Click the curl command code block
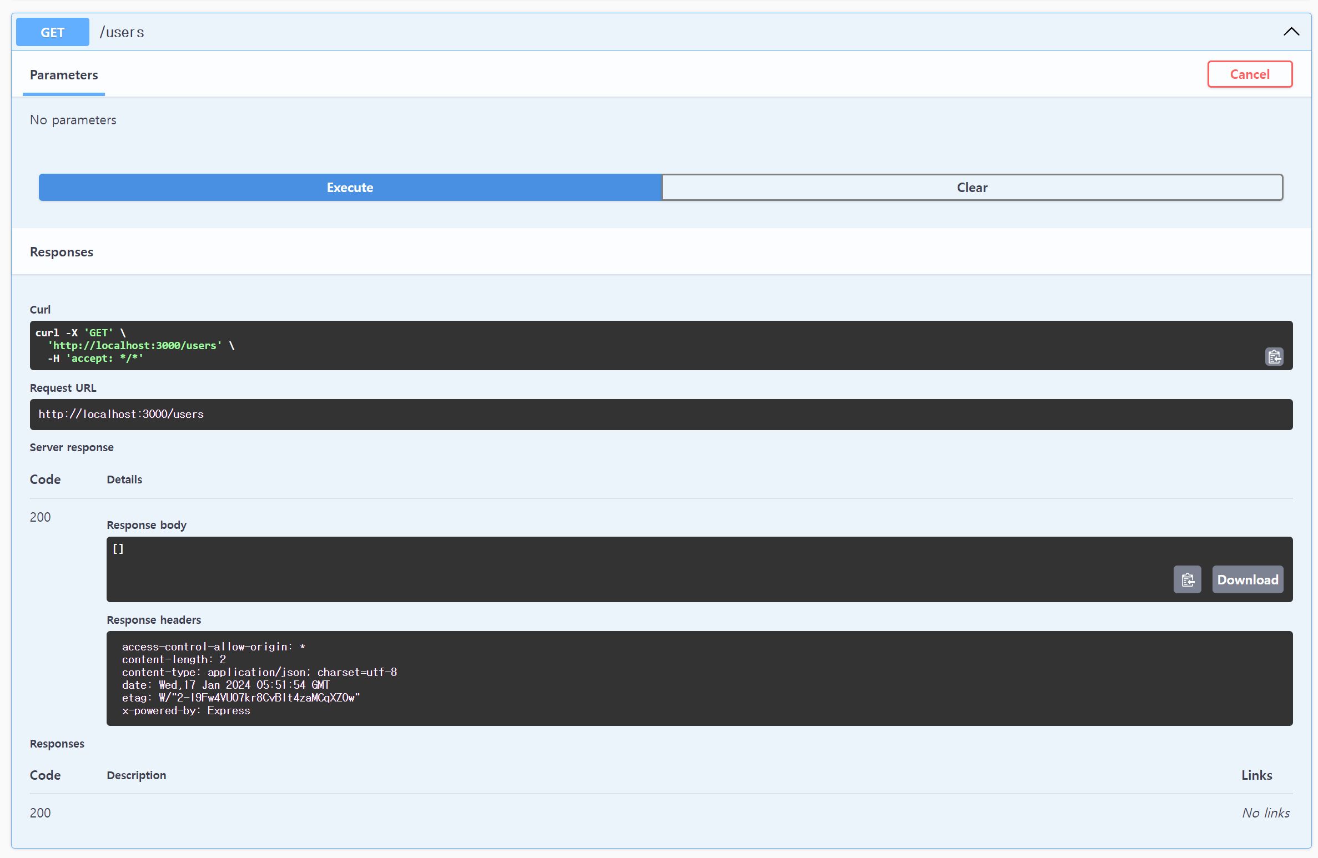 [611, 345]
